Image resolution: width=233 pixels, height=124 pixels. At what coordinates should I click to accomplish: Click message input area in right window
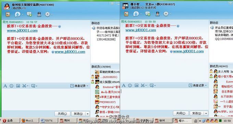tap(164, 99)
